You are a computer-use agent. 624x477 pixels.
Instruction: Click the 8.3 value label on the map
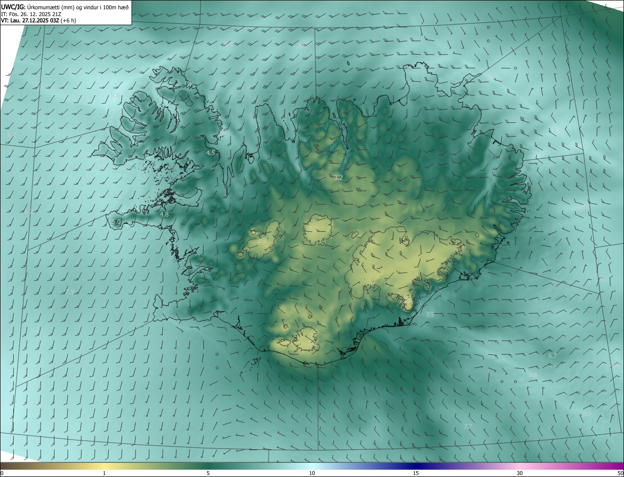pyautogui.click(x=11, y=135)
